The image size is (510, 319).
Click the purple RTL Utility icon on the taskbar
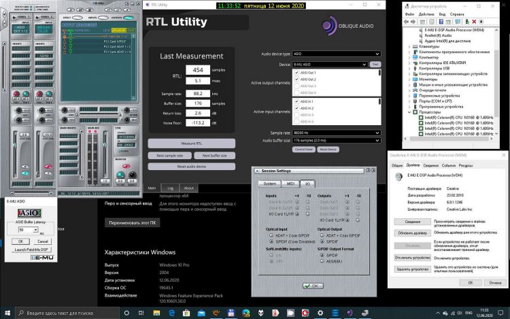tap(350, 313)
